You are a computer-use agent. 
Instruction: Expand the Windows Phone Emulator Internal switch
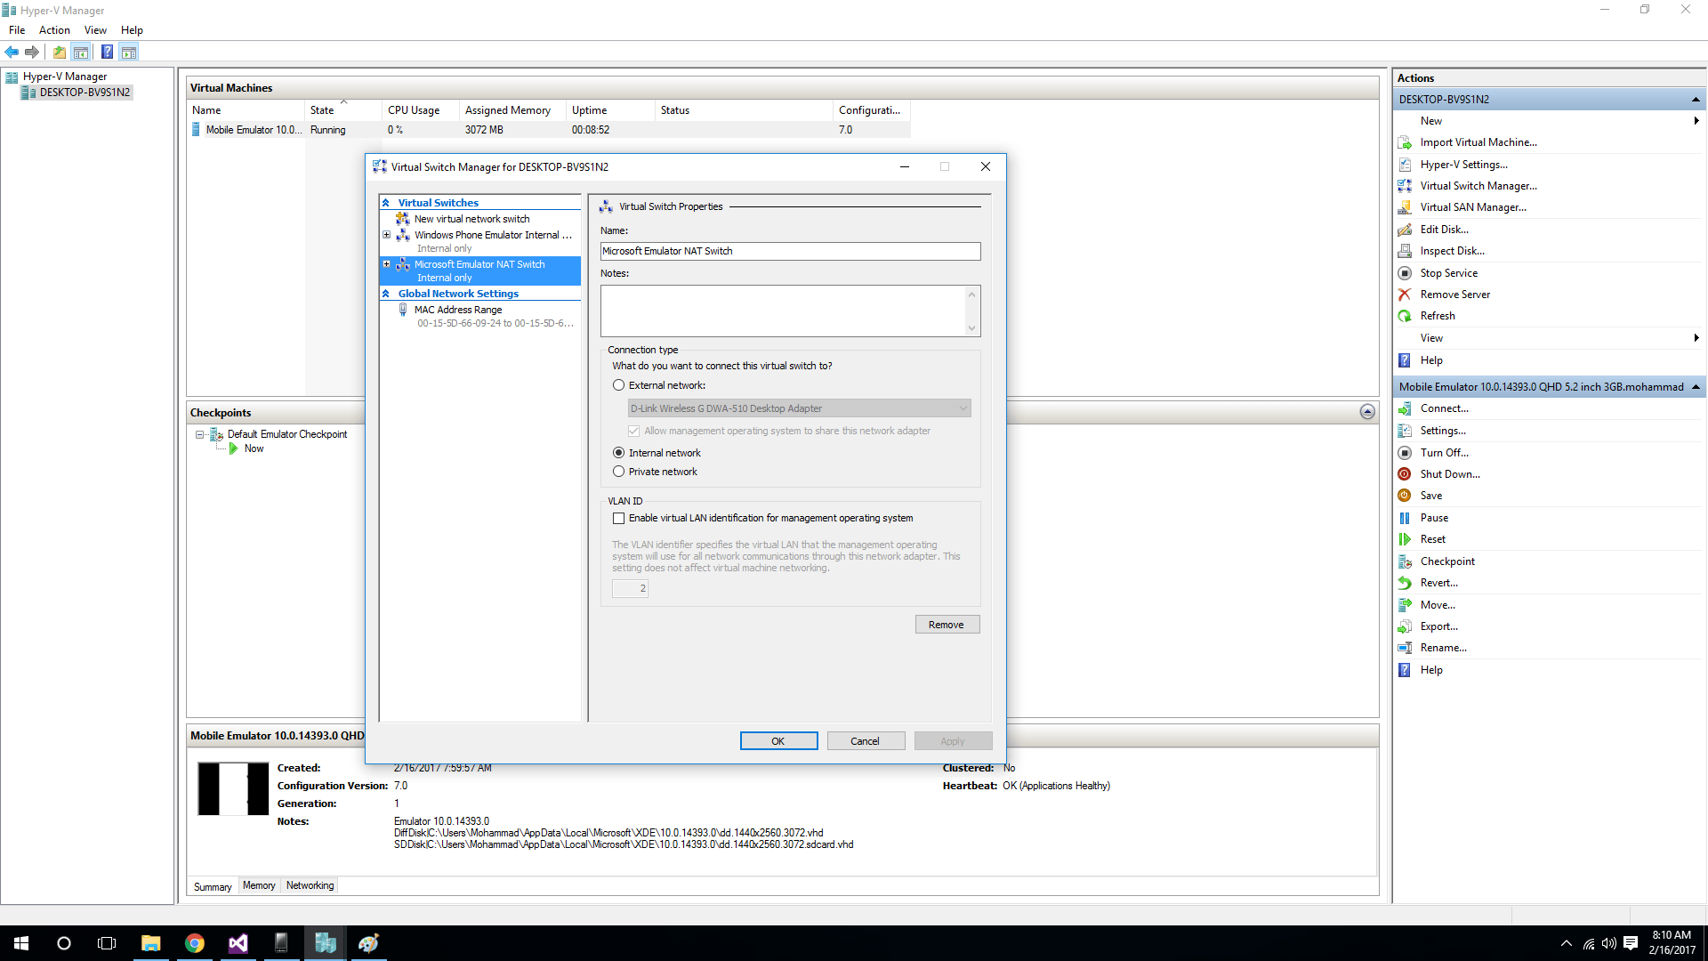click(x=386, y=235)
